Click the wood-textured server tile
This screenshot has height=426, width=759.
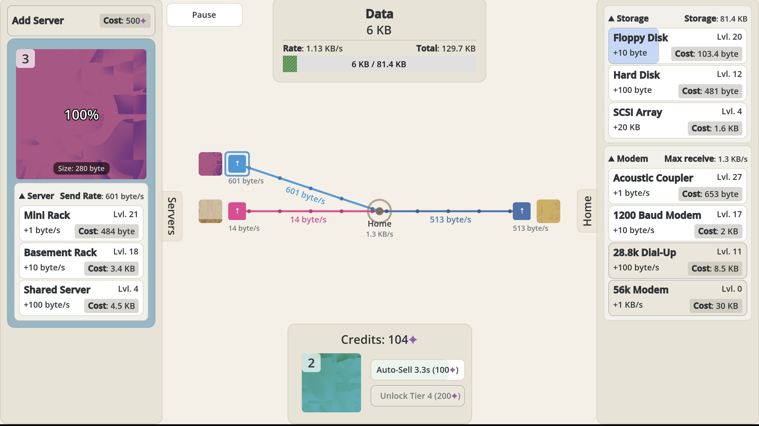click(210, 211)
